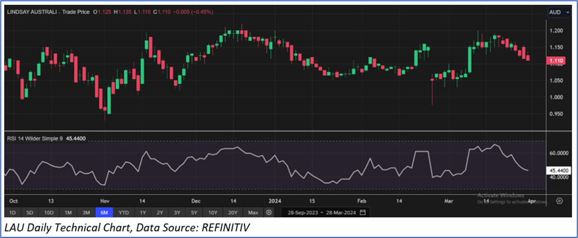Select the 3M range option
The width and height of the screenshot is (578, 238).
(x=86, y=212)
